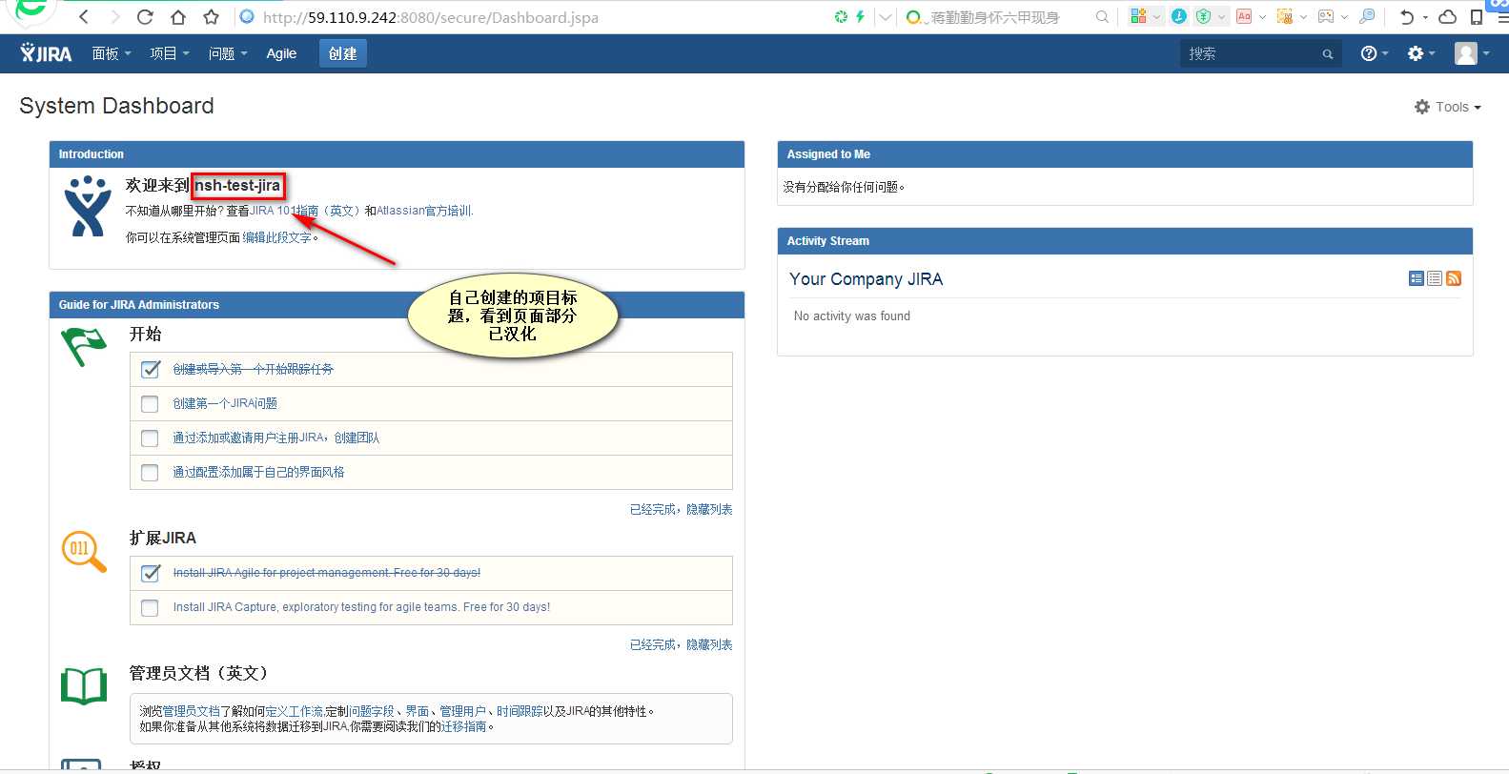The width and height of the screenshot is (1509, 774).
Task: Click the 创建 create button
Action: pos(342,53)
